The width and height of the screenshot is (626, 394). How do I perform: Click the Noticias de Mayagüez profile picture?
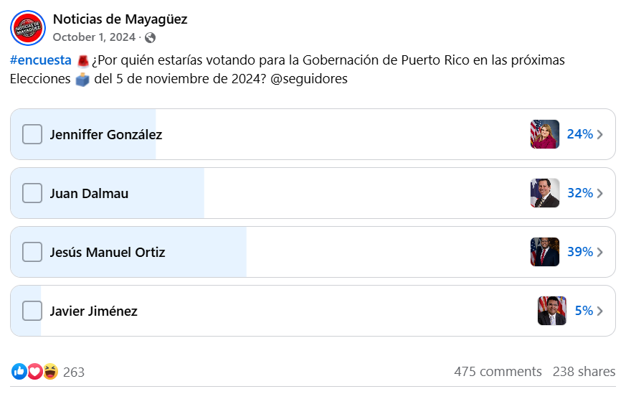point(28,28)
